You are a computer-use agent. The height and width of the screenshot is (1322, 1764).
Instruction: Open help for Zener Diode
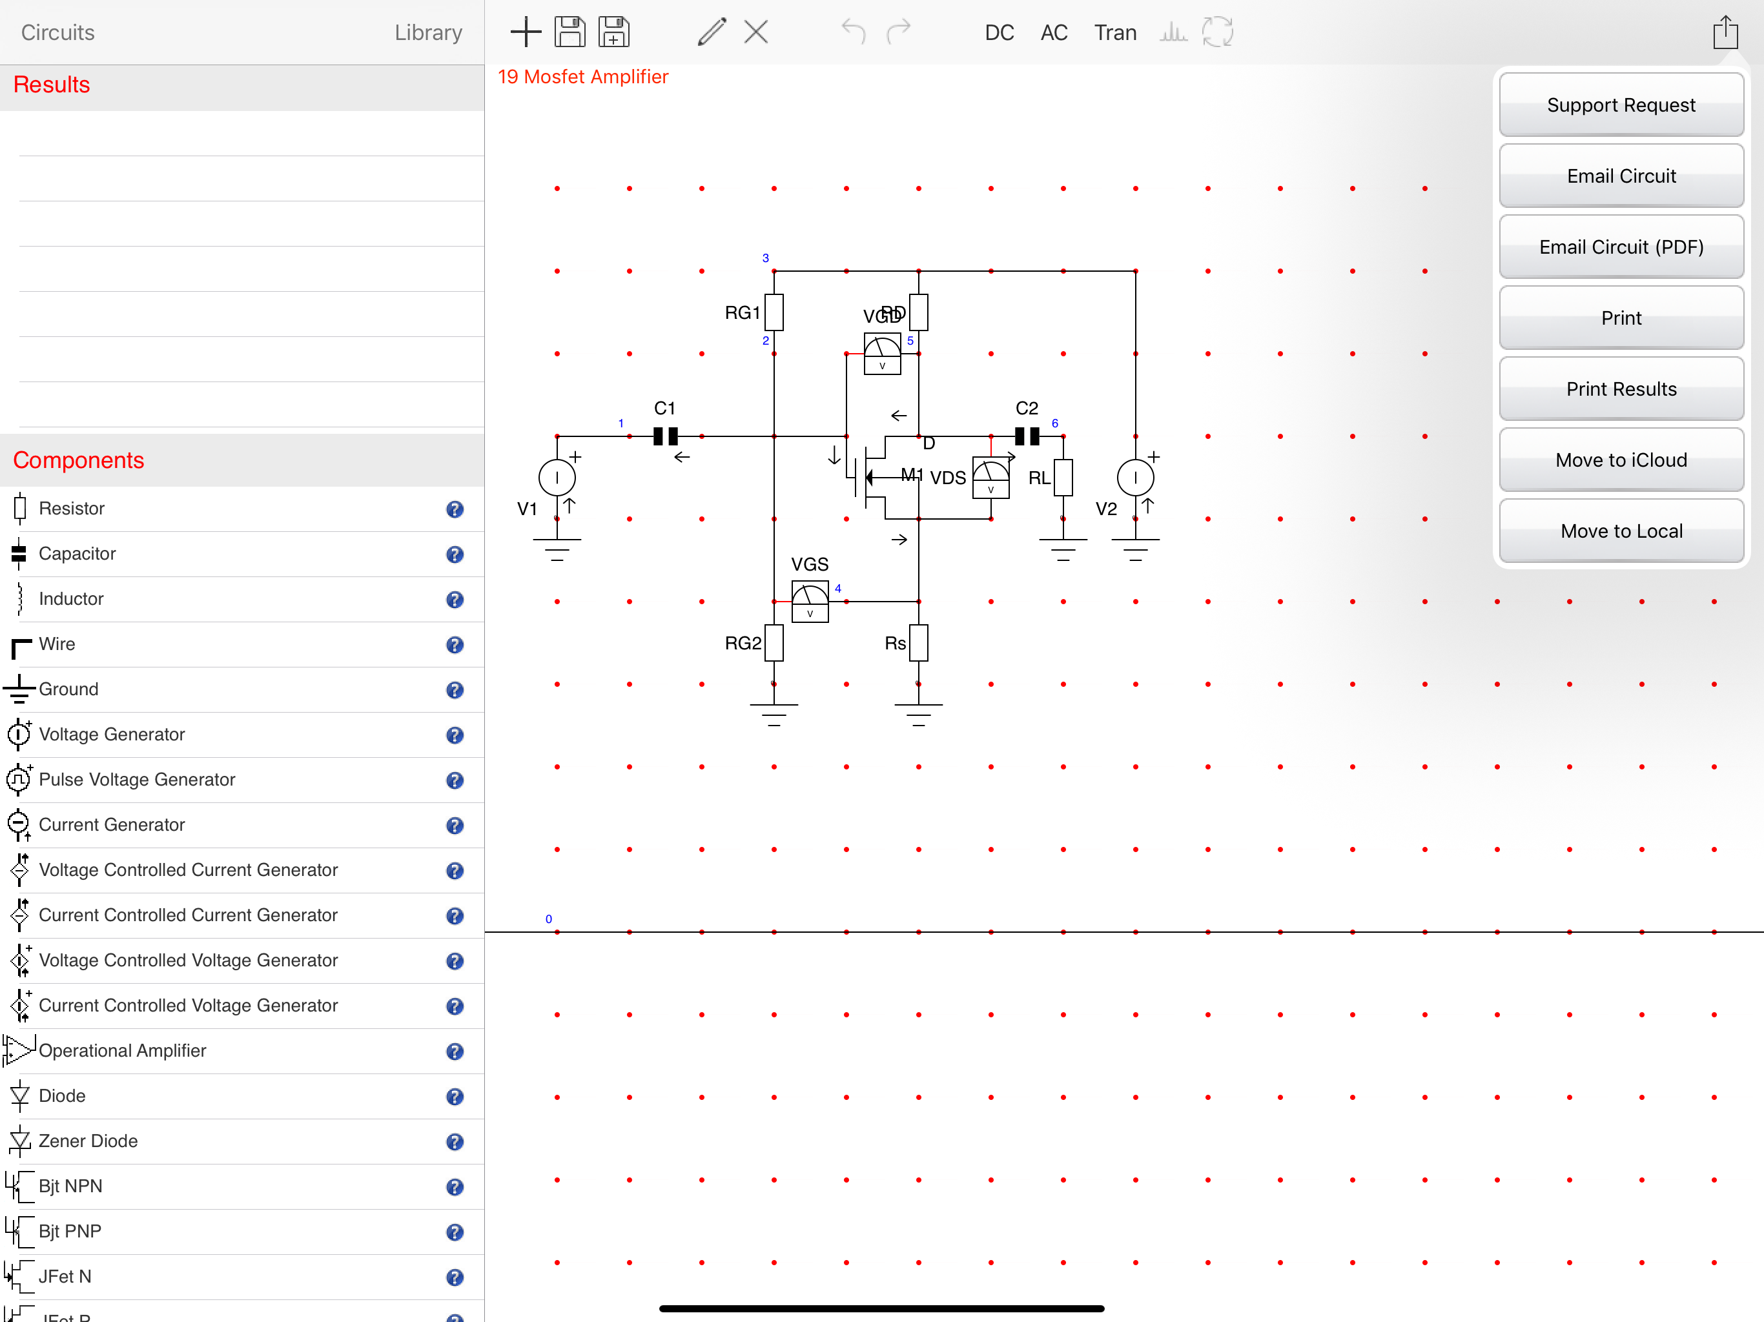point(455,1142)
